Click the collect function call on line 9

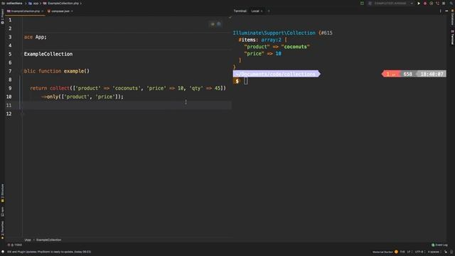click(60, 88)
